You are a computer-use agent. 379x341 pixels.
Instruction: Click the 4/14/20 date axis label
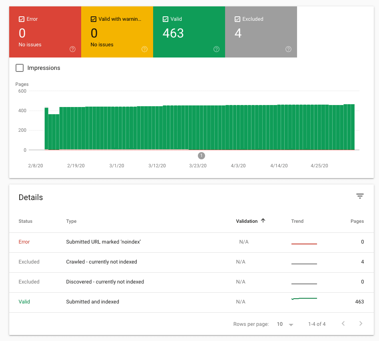pos(279,166)
